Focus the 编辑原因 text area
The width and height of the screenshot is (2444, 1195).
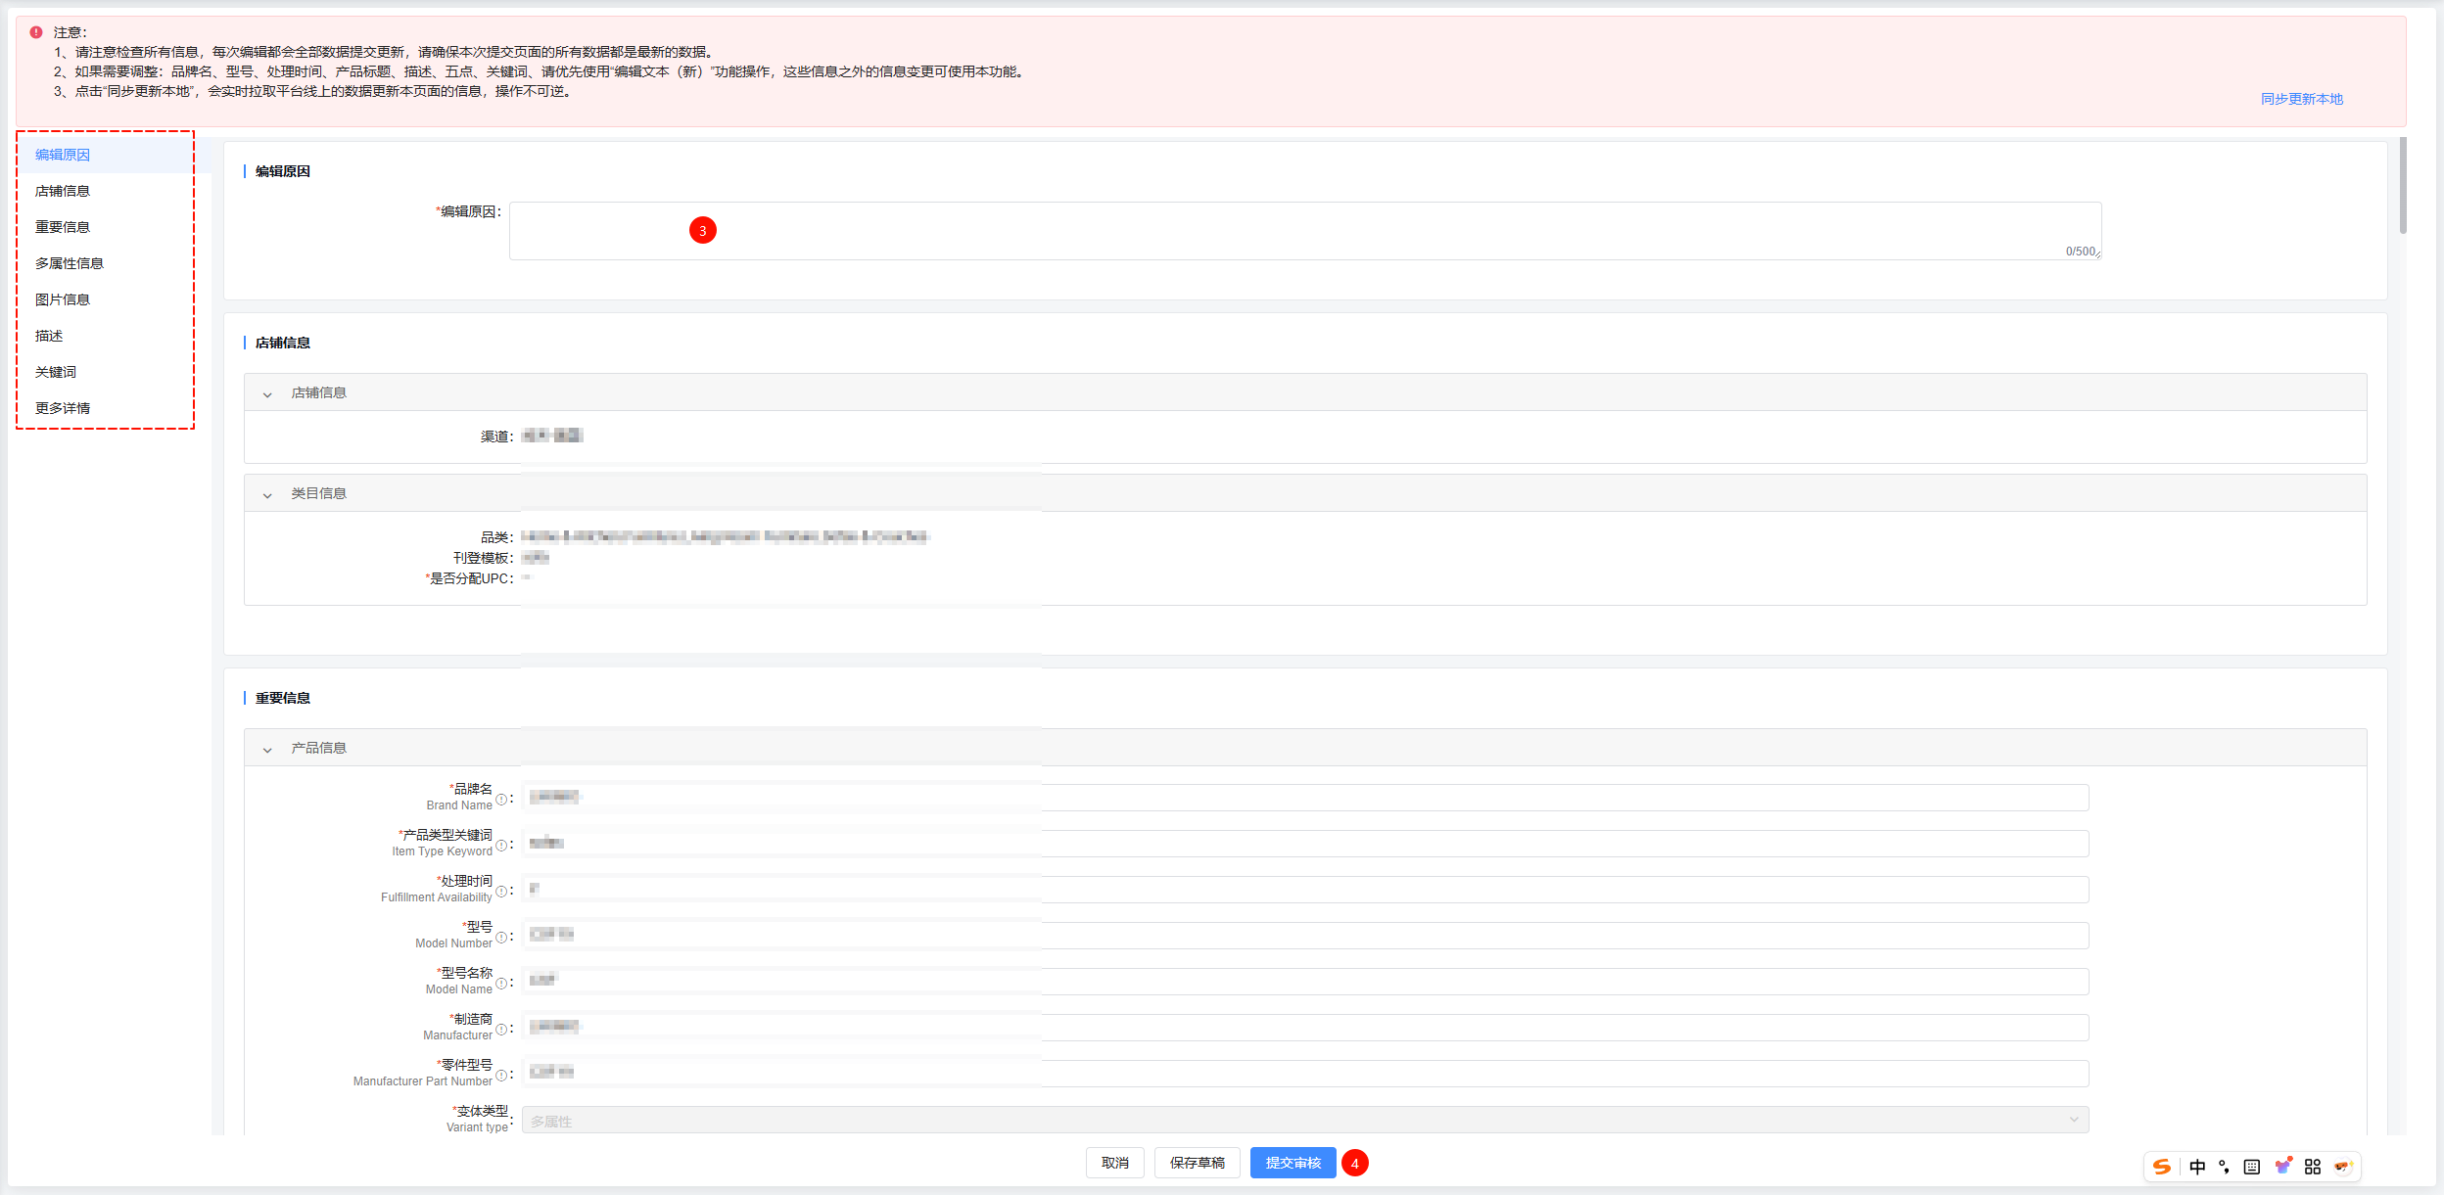1304,231
